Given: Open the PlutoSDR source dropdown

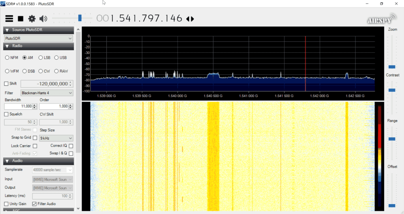Looking at the screenshot, I should [x=38, y=38].
